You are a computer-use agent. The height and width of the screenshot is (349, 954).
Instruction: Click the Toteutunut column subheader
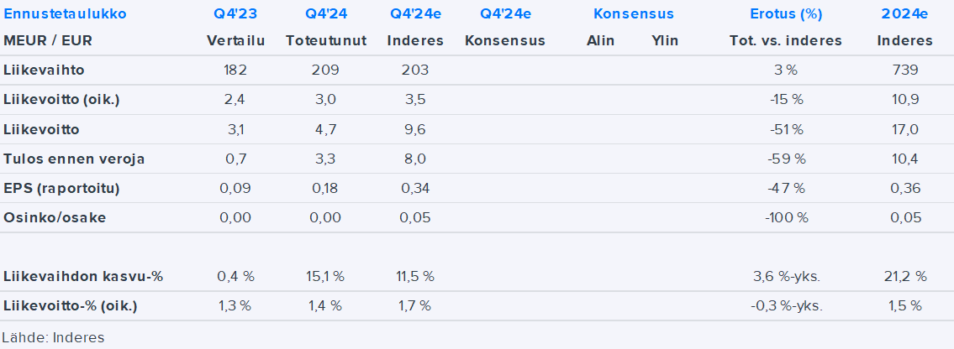325,40
